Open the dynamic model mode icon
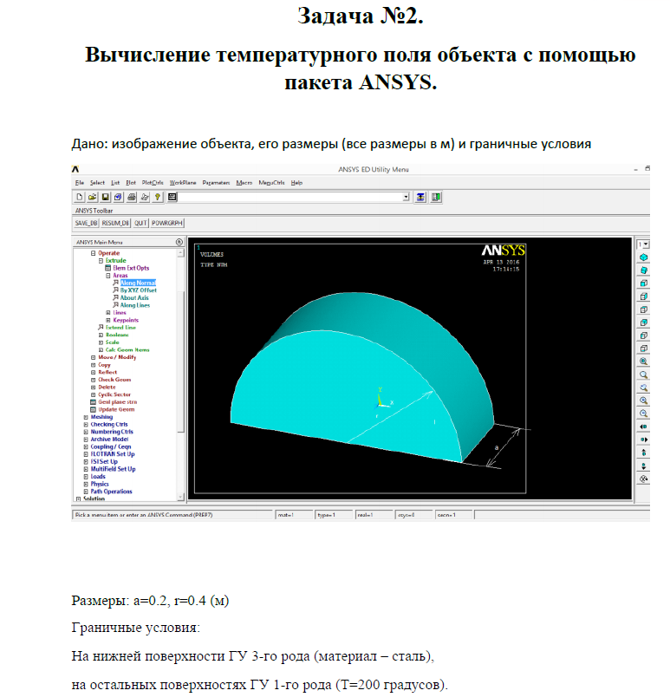This screenshot has height=697, width=670. [x=643, y=479]
